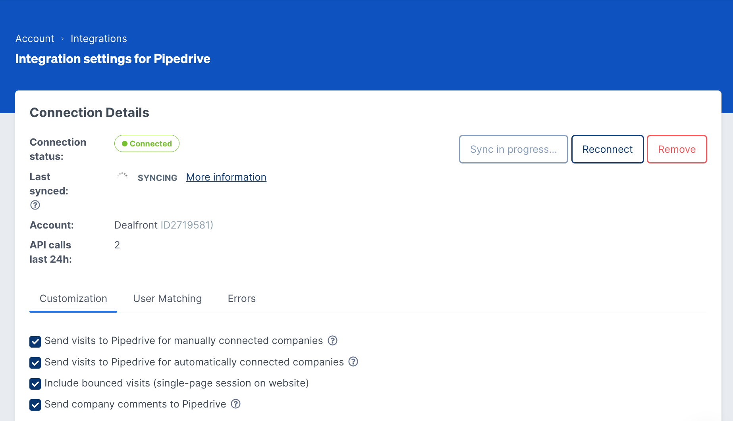Click the API calls last 24h label
This screenshot has height=421, width=733.
51,252
